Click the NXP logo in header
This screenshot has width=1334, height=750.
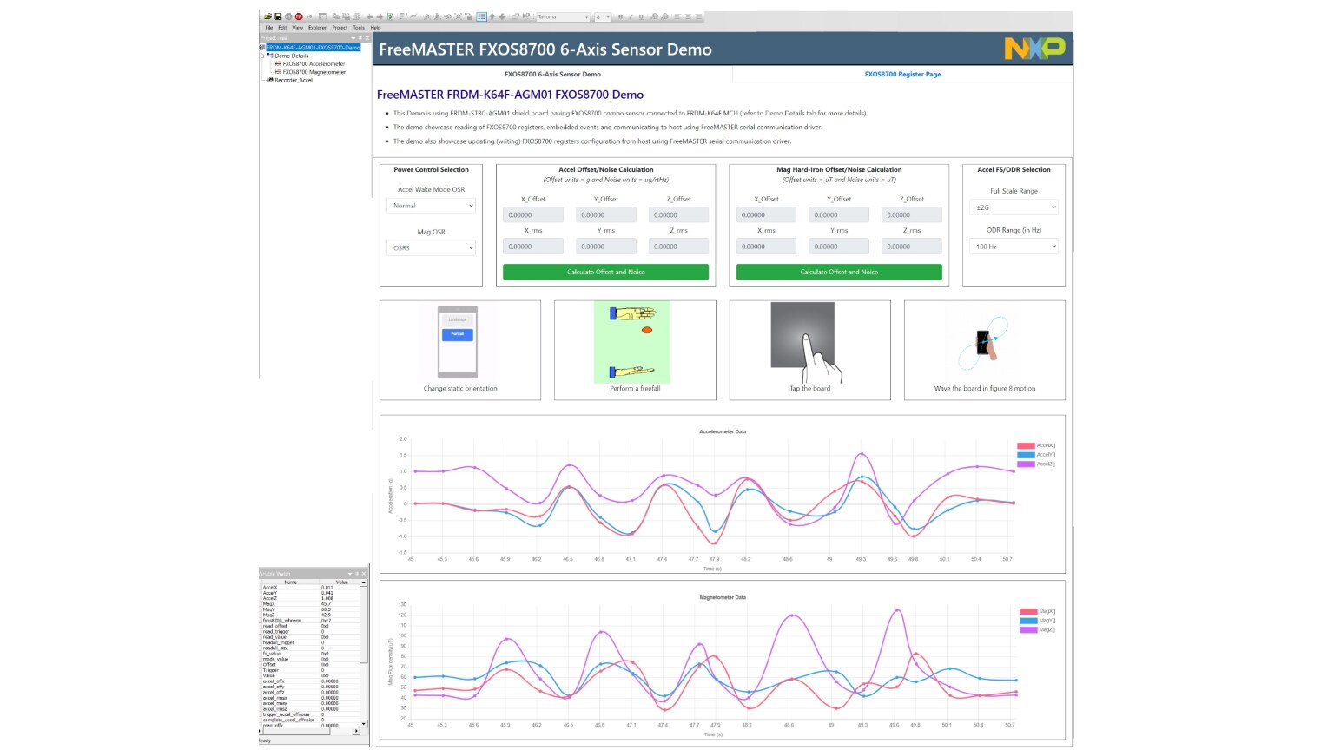[x=1034, y=49]
